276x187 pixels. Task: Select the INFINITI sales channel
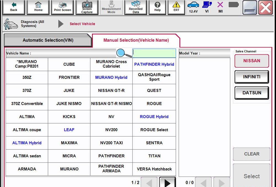pos(251,77)
